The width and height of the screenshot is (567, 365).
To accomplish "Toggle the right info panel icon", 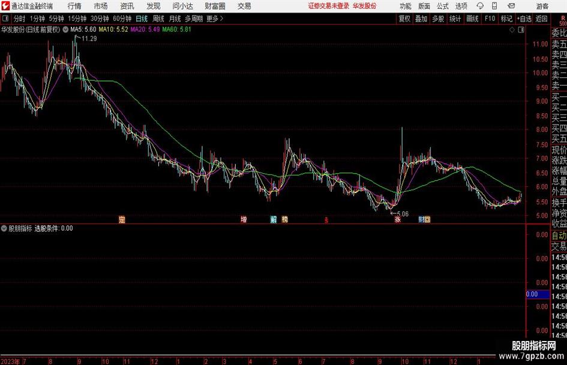I will pos(521,30).
